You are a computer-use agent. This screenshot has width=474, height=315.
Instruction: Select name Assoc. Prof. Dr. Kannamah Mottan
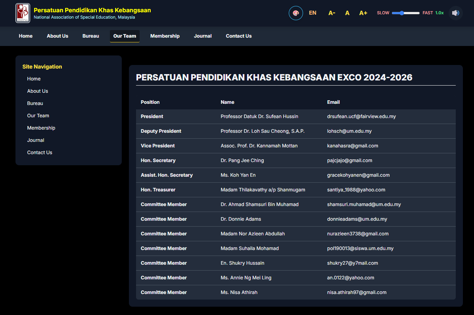click(259, 146)
